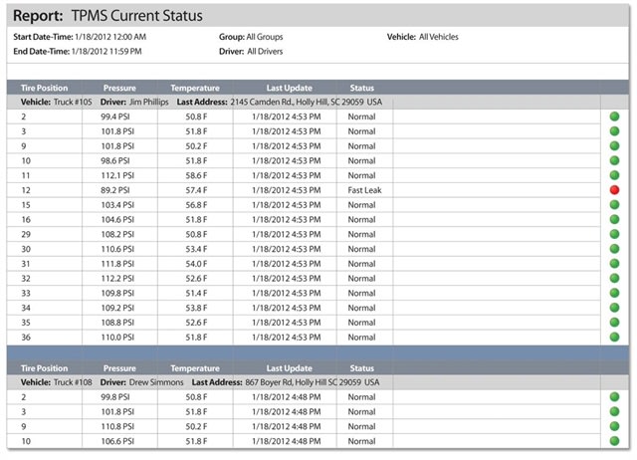Screen dimensions: 637x460
Task: Click green status dot for Truck #108 tire 10
Action: click(614, 441)
